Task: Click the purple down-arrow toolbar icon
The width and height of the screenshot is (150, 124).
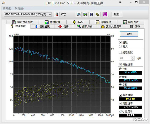Action: [x=105, y=14]
